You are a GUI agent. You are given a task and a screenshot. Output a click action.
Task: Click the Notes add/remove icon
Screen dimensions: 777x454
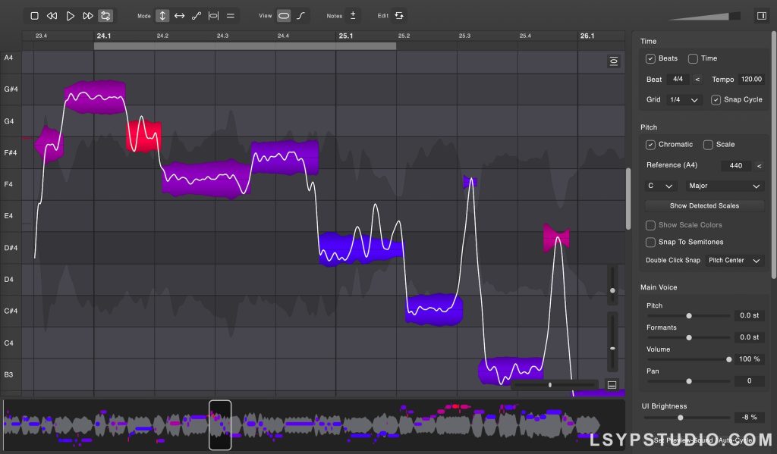pyautogui.click(x=353, y=15)
